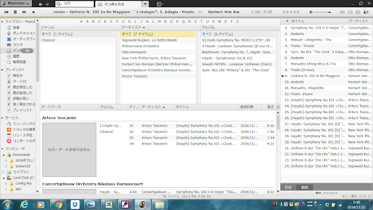Screen dimensions: 373x210
Task: Select Otto Klemperer in the artist list
Action: 134,52
